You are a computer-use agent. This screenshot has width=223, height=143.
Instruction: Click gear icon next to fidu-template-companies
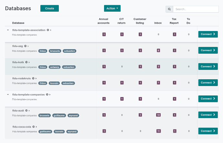coord(47,94)
